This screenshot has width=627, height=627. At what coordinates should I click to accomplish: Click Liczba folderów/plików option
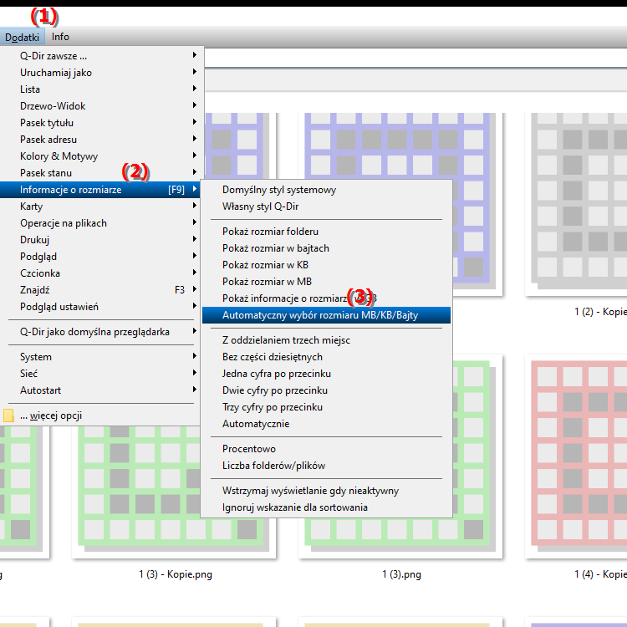tap(273, 466)
